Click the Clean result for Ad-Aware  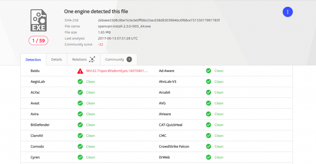pyautogui.click(x=219, y=71)
